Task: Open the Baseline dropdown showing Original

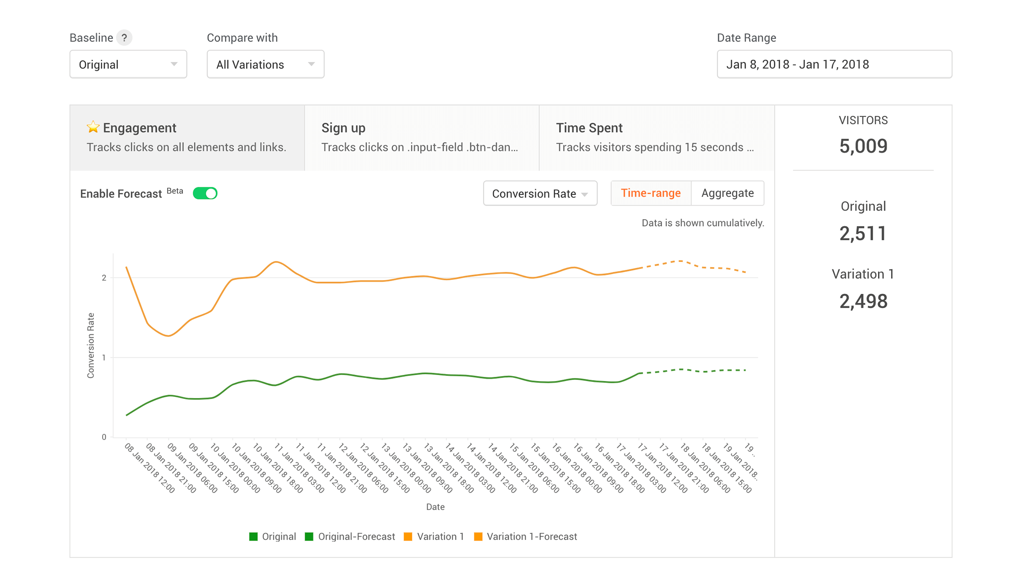Action: click(128, 64)
